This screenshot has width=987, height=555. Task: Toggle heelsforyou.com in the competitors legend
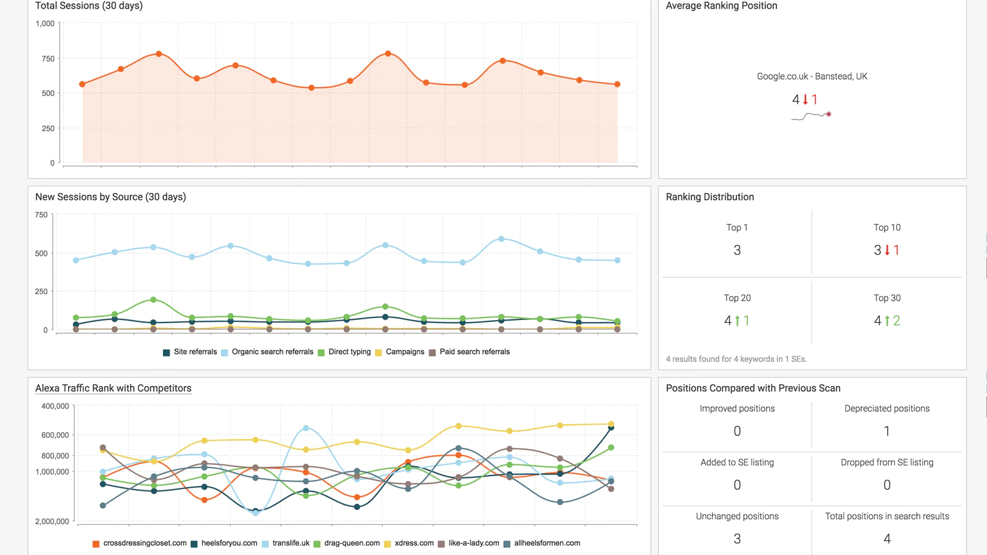[229, 543]
